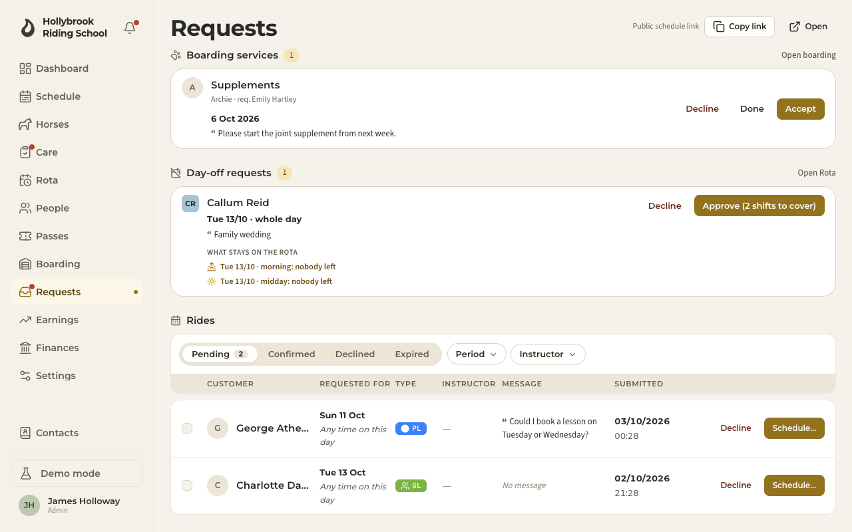The width and height of the screenshot is (852, 532).
Task: Click the Finances bank icon
Action: (25, 348)
